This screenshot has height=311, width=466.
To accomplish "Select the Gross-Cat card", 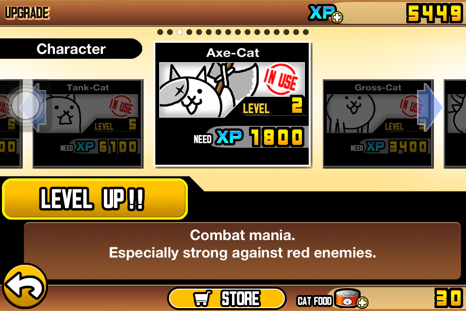I will click(x=378, y=123).
